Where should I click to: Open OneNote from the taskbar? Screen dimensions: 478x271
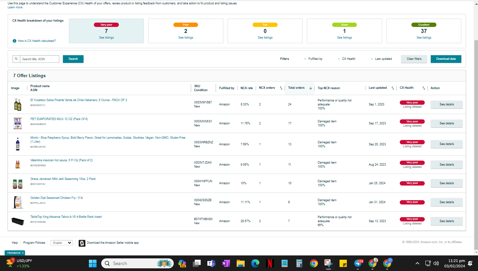coord(226,263)
